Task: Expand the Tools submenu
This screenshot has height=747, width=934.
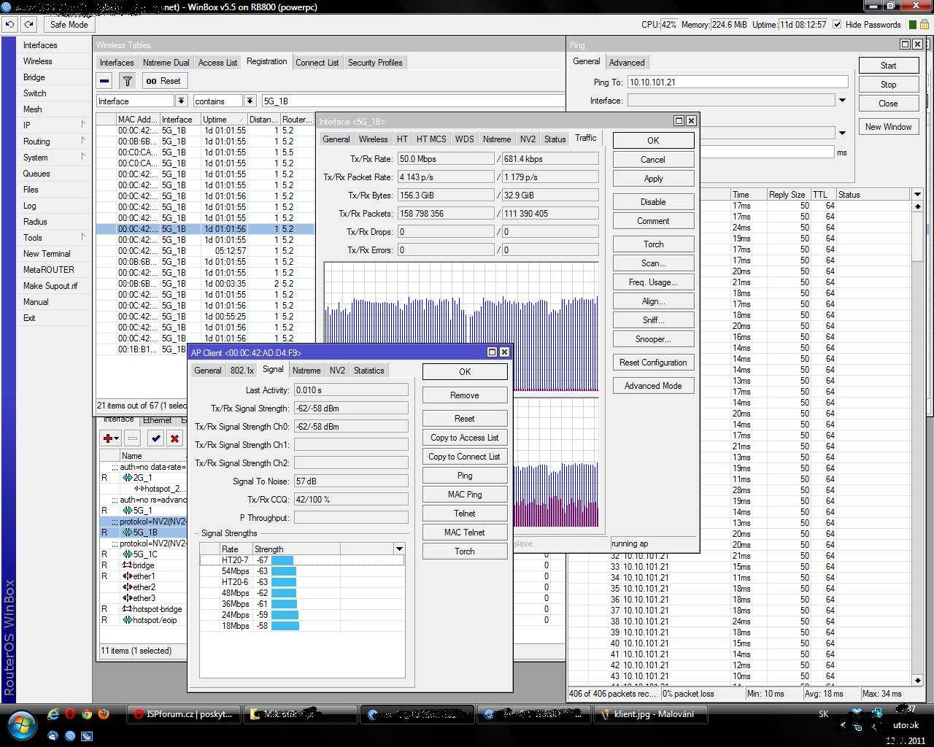Action: [83, 237]
